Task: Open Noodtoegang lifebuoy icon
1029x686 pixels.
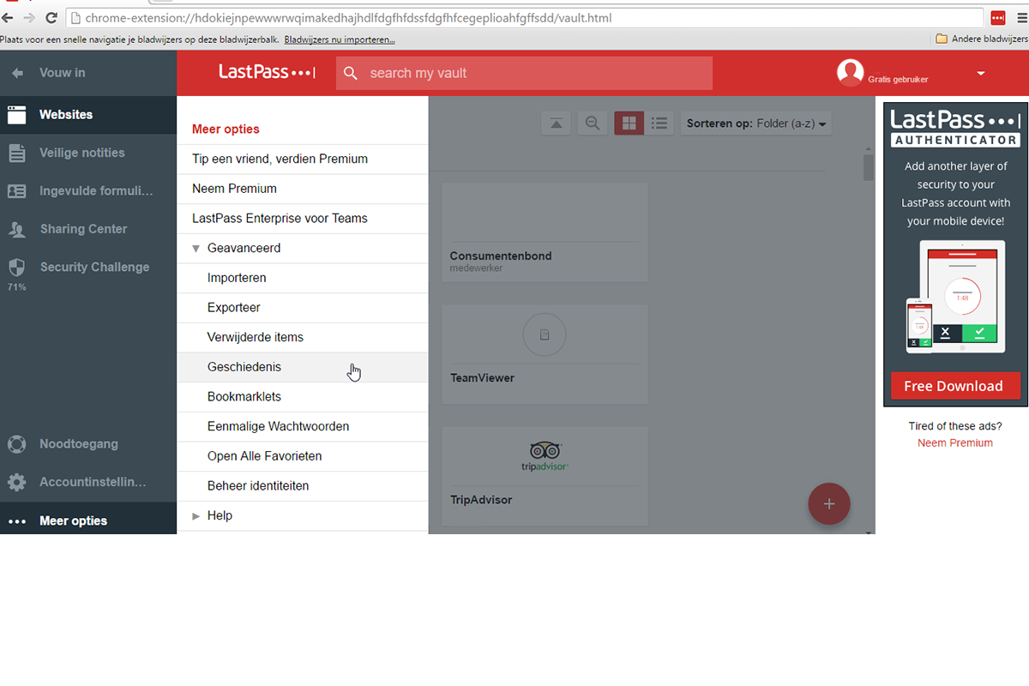Action: pos(16,444)
